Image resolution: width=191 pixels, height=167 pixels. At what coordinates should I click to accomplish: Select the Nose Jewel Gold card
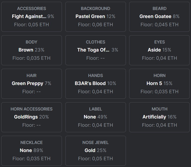click(x=95, y=151)
